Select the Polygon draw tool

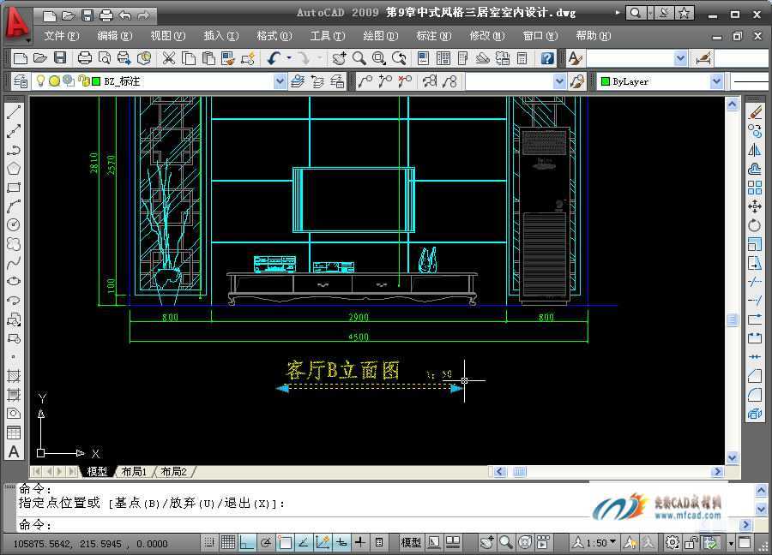(x=14, y=169)
